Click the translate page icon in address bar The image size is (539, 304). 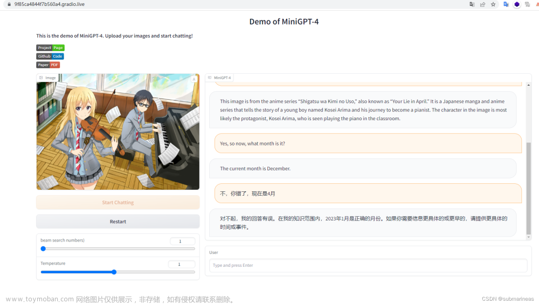tap(472, 4)
